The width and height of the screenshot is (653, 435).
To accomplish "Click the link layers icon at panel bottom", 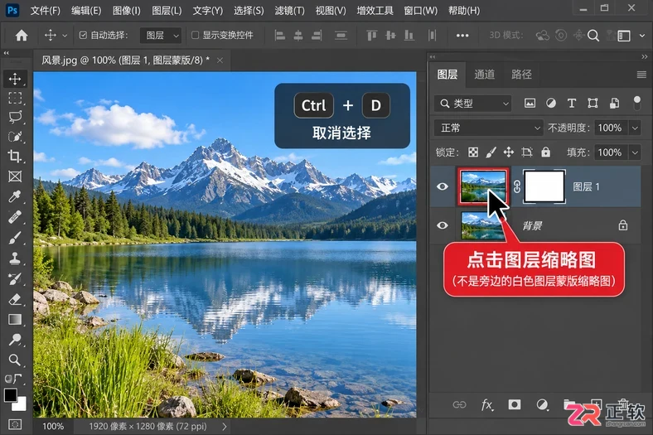I will (x=459, y=404).
